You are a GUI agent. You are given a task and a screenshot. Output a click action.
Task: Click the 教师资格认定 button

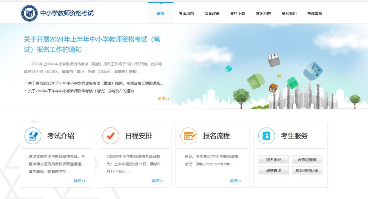(307, 171)
